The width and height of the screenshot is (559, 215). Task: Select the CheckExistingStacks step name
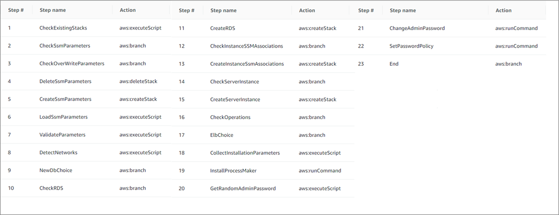(63, 28)
